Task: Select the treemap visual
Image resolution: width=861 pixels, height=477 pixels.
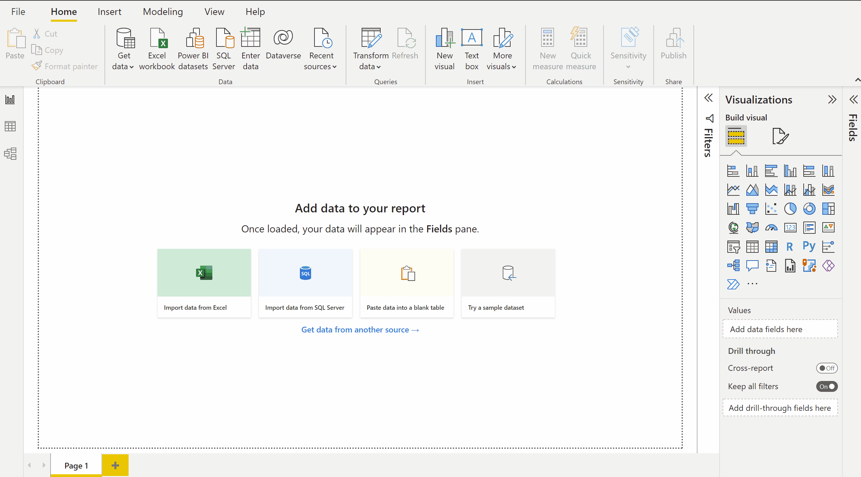Action: [x=828, y=209]
